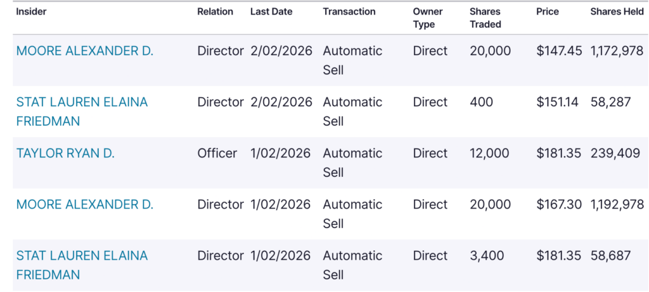Click the $167.30 price value
The image size is (649, 292).
tap(558, 205)
